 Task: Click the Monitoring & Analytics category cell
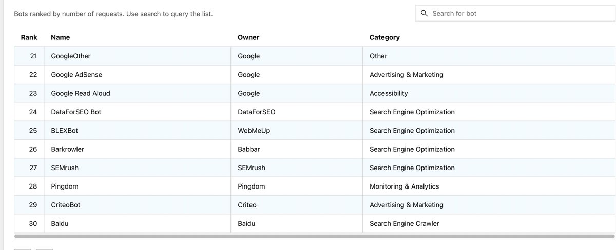click(x=488, y=186)
